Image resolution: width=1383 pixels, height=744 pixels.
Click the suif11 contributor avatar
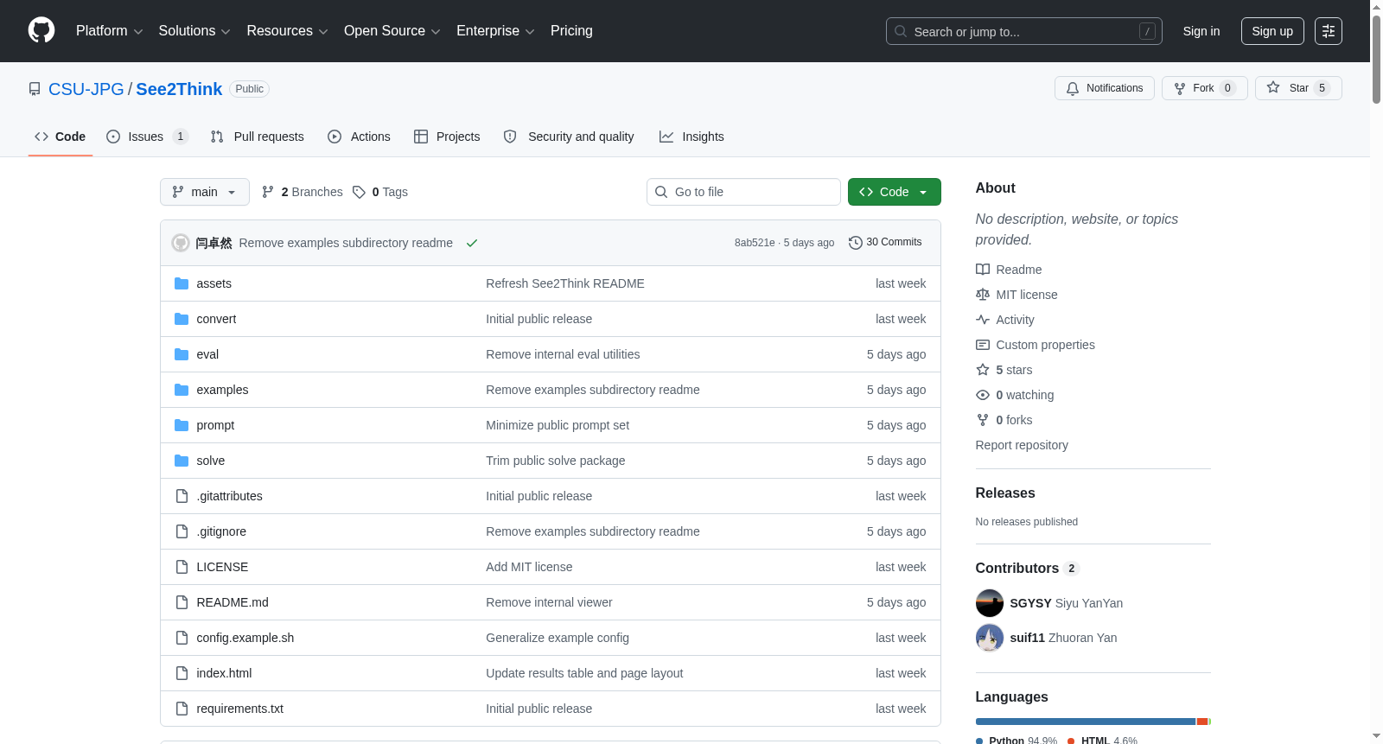pos(990,638)
